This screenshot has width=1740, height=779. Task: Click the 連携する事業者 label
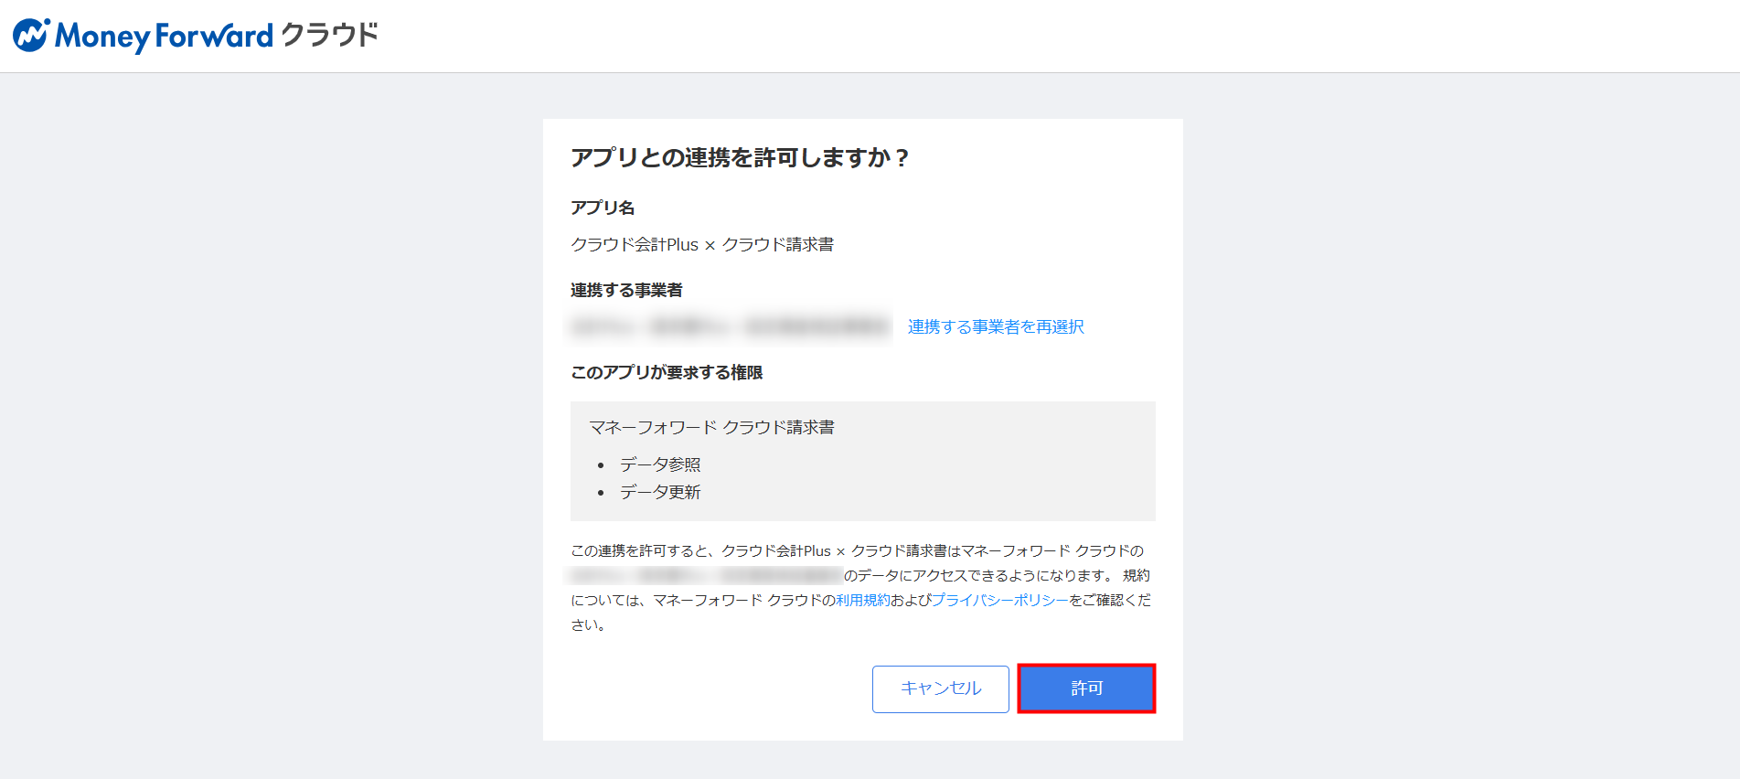point(626,291)
